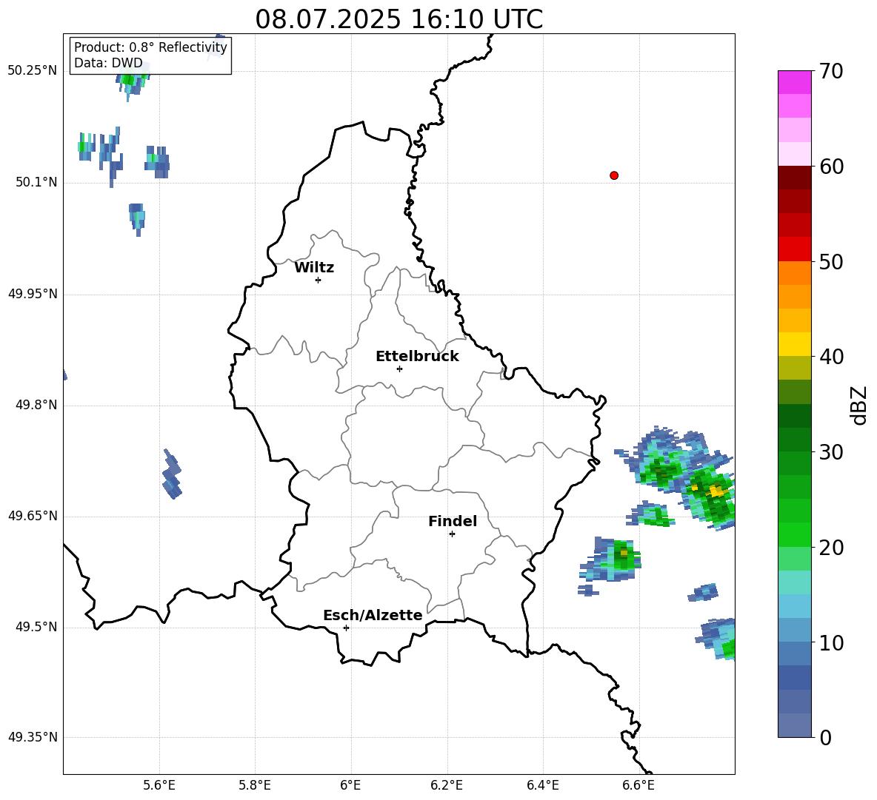The image size is (877, 800).
Task: Click the 60 tick on colorbar
Action: (x=831, y=167)
